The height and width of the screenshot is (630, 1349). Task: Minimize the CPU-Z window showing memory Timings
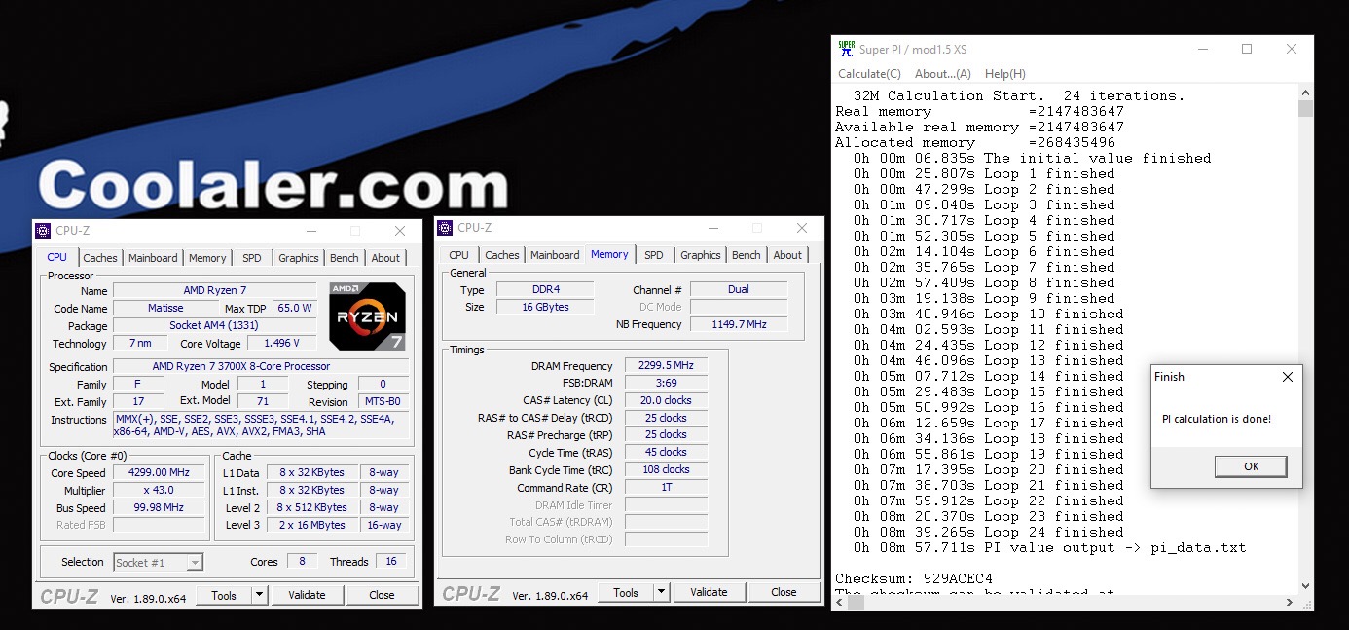(711, 228)
